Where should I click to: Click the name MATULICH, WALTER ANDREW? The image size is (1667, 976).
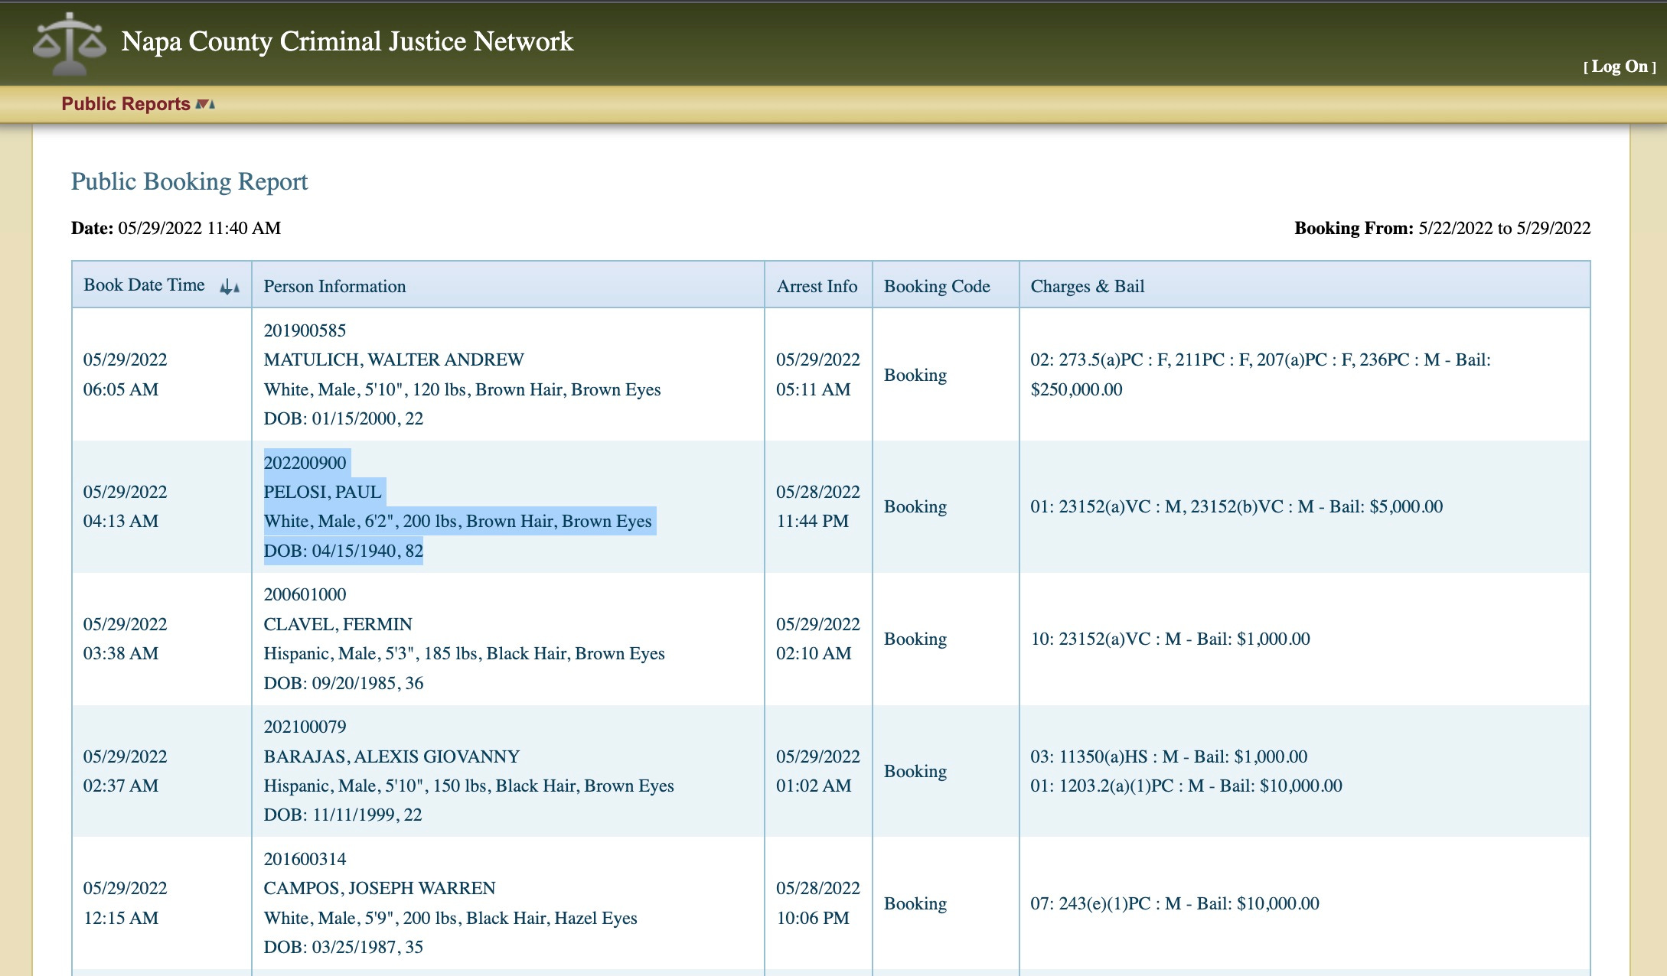tap(393, 359)
